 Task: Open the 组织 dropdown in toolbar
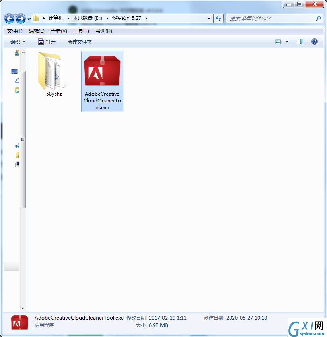(x=18, y=42)
